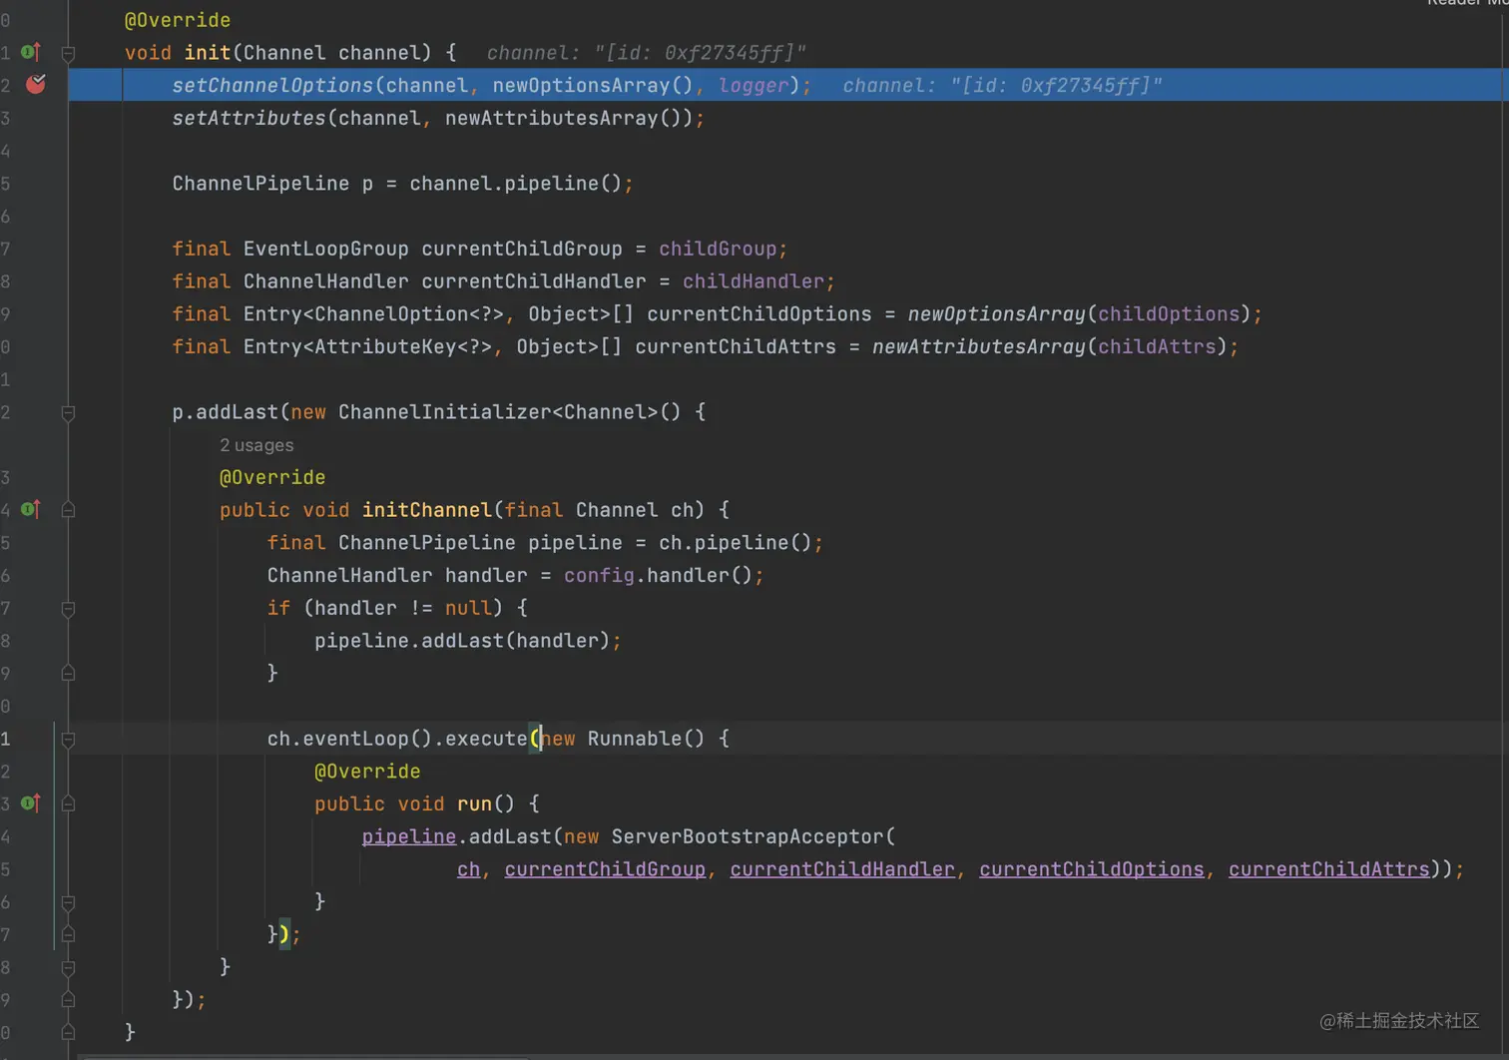The height and width of the screenshot is (1060, 1509).
Task: Click the null keyword in the if condition
Action: [468, 607]
